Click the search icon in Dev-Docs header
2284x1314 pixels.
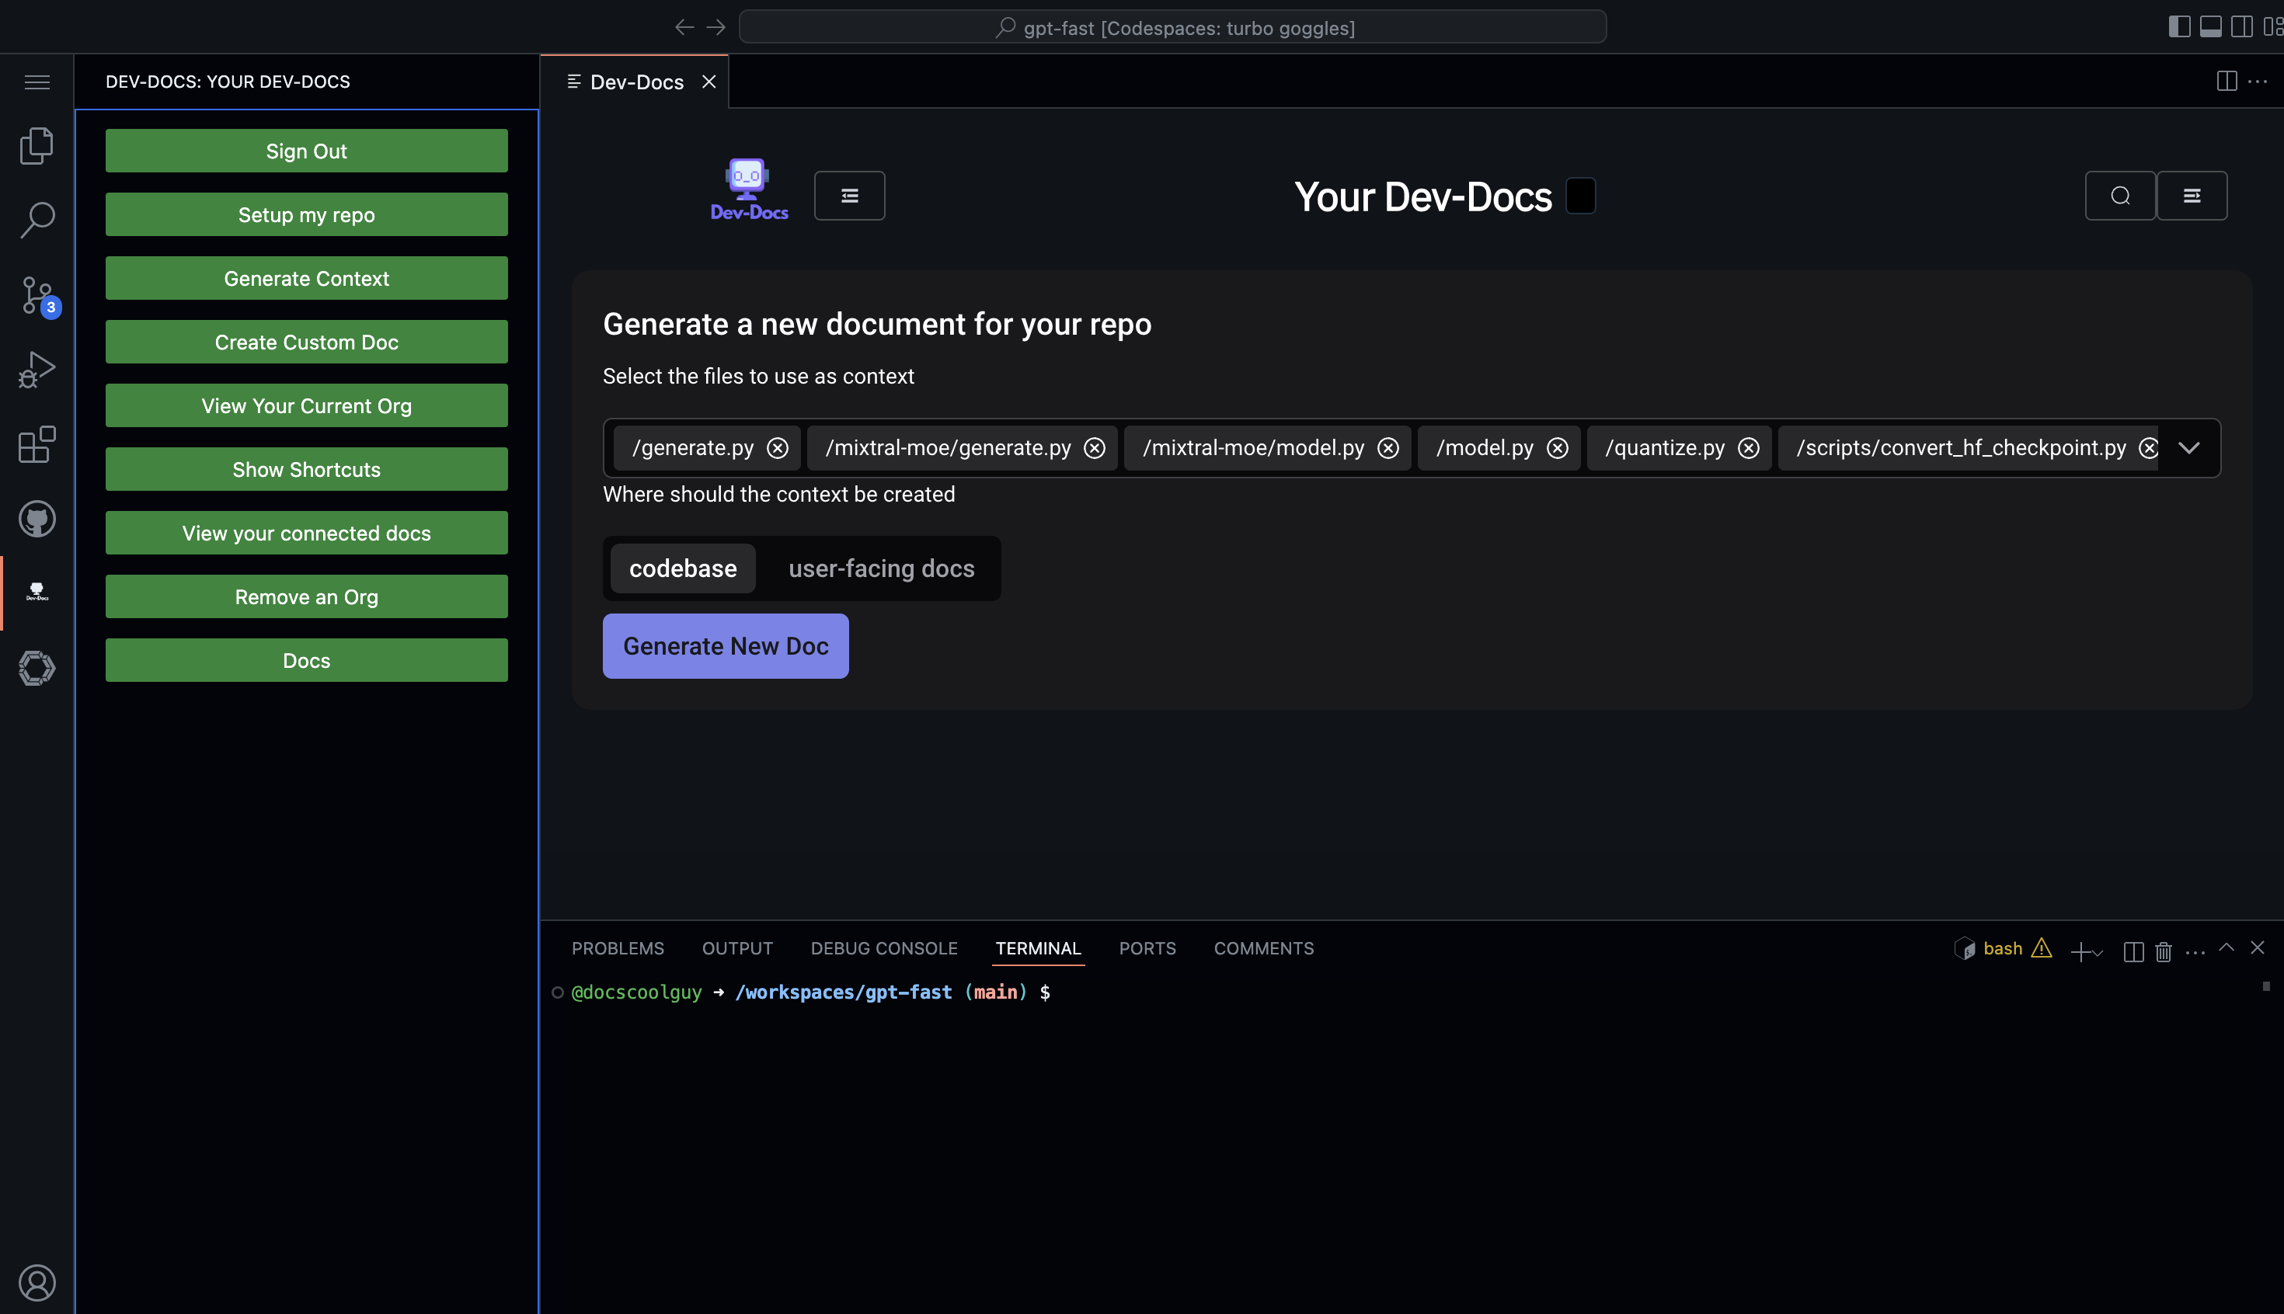2120,196
